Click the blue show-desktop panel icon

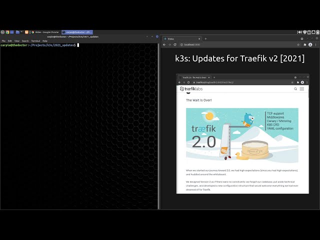[12, 32]
